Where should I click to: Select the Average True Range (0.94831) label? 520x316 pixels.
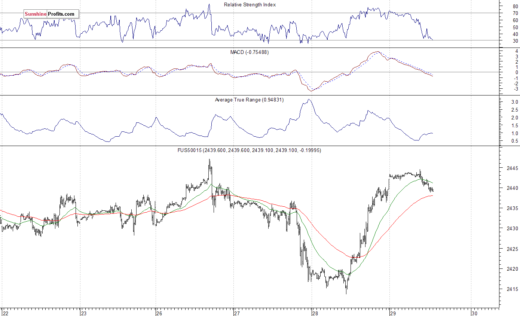tap(249, 100)
